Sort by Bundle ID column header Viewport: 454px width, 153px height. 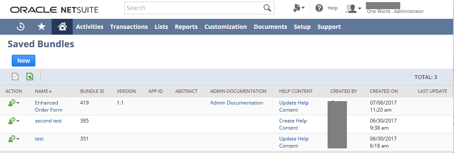(92, 91)
